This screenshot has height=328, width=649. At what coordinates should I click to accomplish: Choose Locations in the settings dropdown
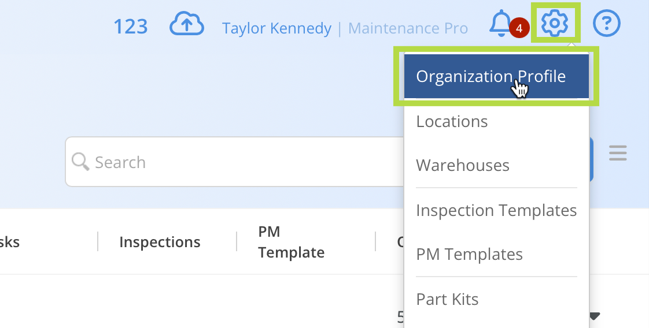coord(452,121)
